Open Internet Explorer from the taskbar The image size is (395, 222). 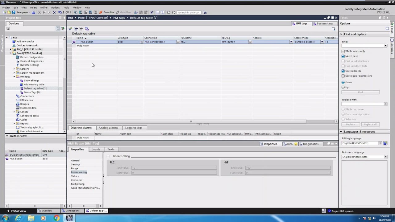(18, 218)
